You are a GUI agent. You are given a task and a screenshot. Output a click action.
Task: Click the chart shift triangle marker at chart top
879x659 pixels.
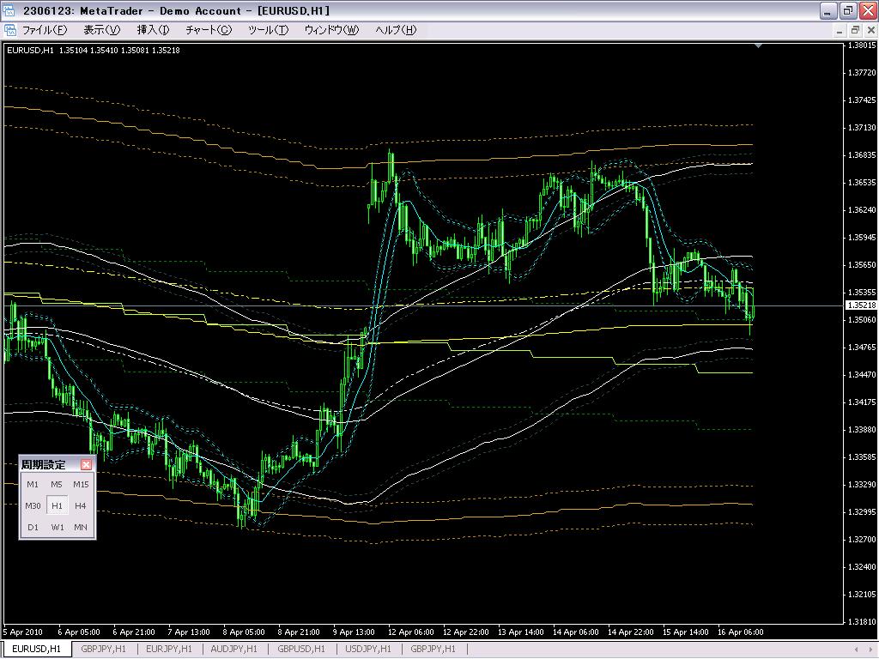757,45
